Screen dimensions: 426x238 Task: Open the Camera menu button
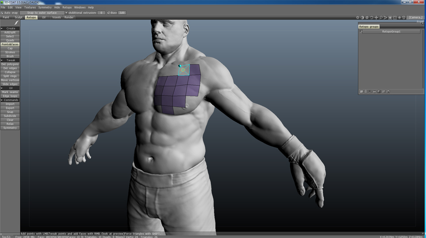pyautogui.click(x=416, y=17)
